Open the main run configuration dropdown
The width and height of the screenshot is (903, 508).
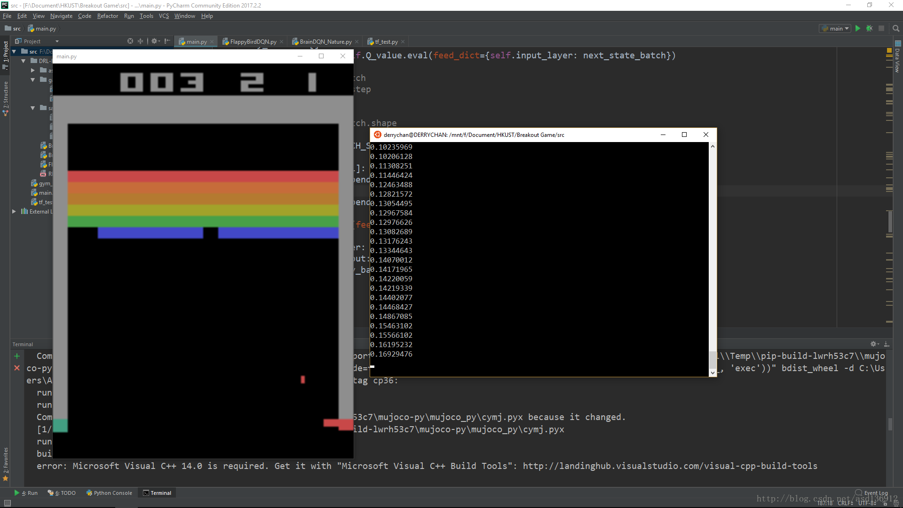click(835, 29)
